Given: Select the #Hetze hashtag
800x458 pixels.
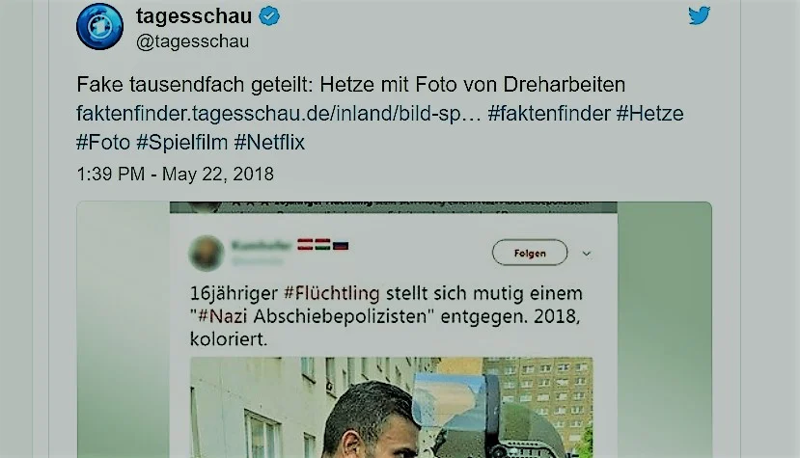Looking at the screenshot, I should [650, 113].
